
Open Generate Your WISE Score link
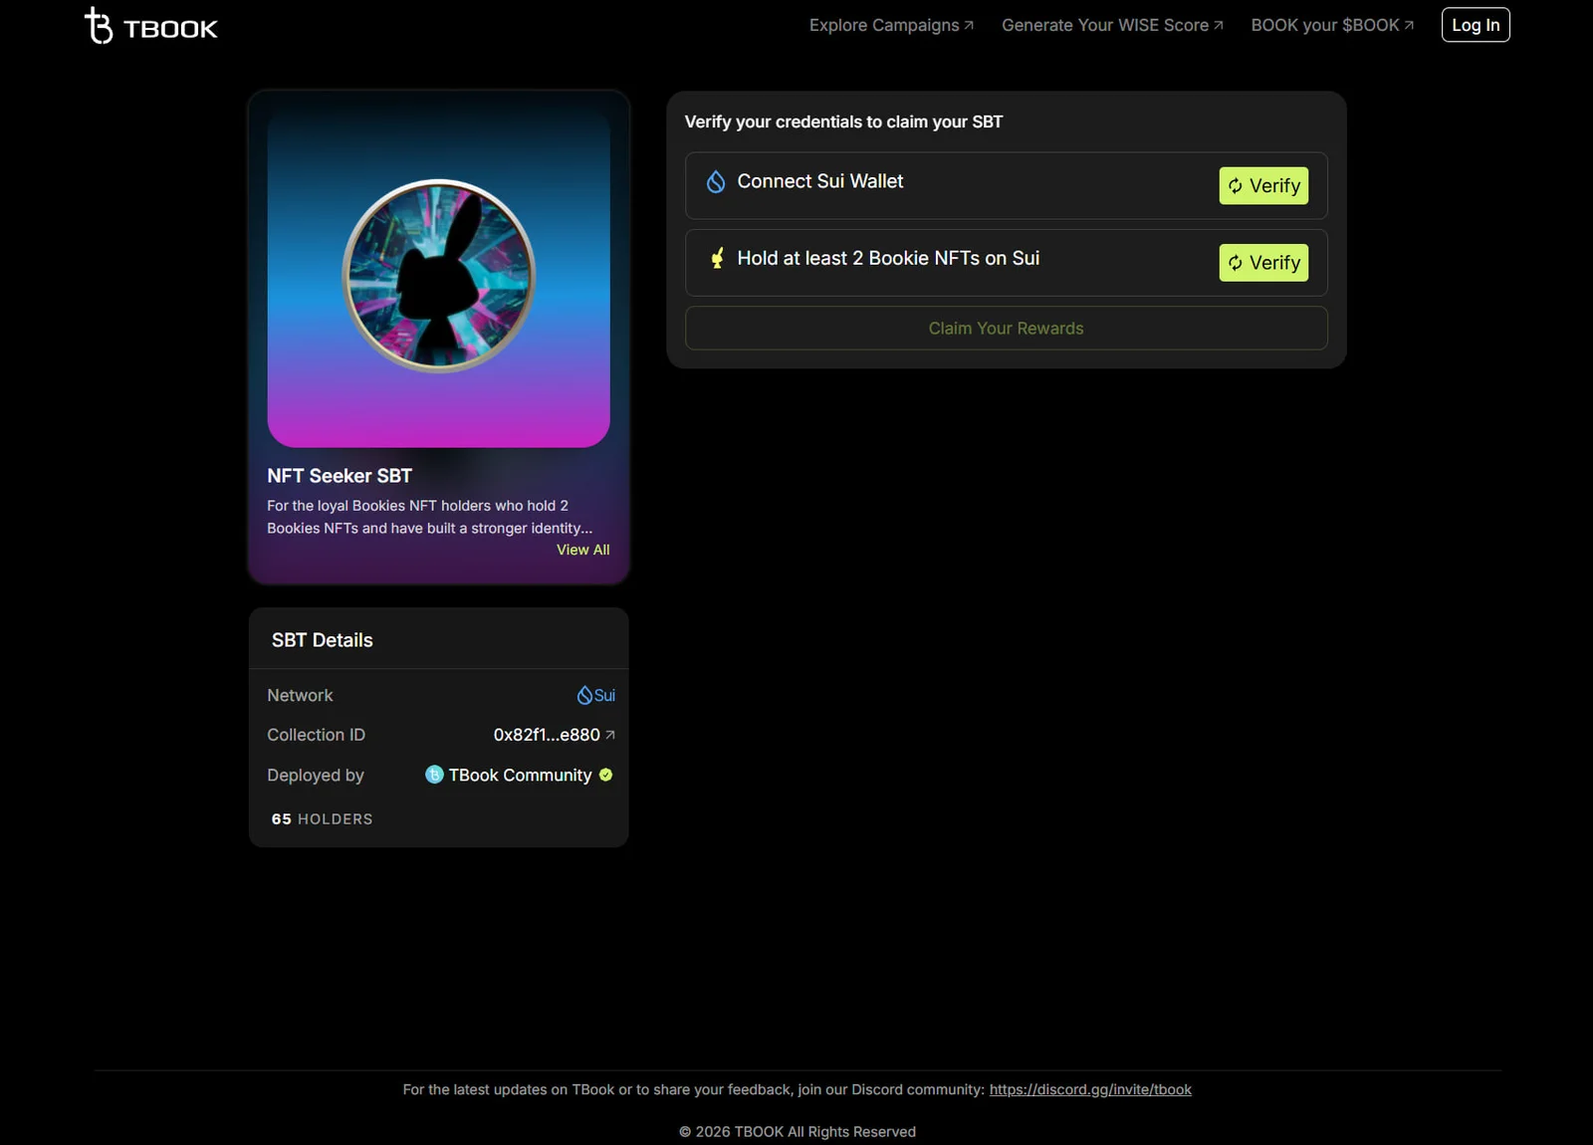tap(1112, 25)
